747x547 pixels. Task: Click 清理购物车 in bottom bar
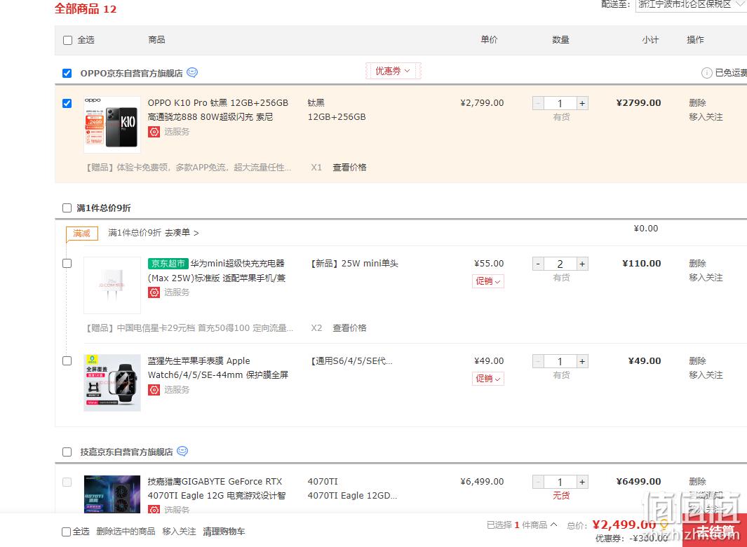pyautogui.click(x=224, y=532)
